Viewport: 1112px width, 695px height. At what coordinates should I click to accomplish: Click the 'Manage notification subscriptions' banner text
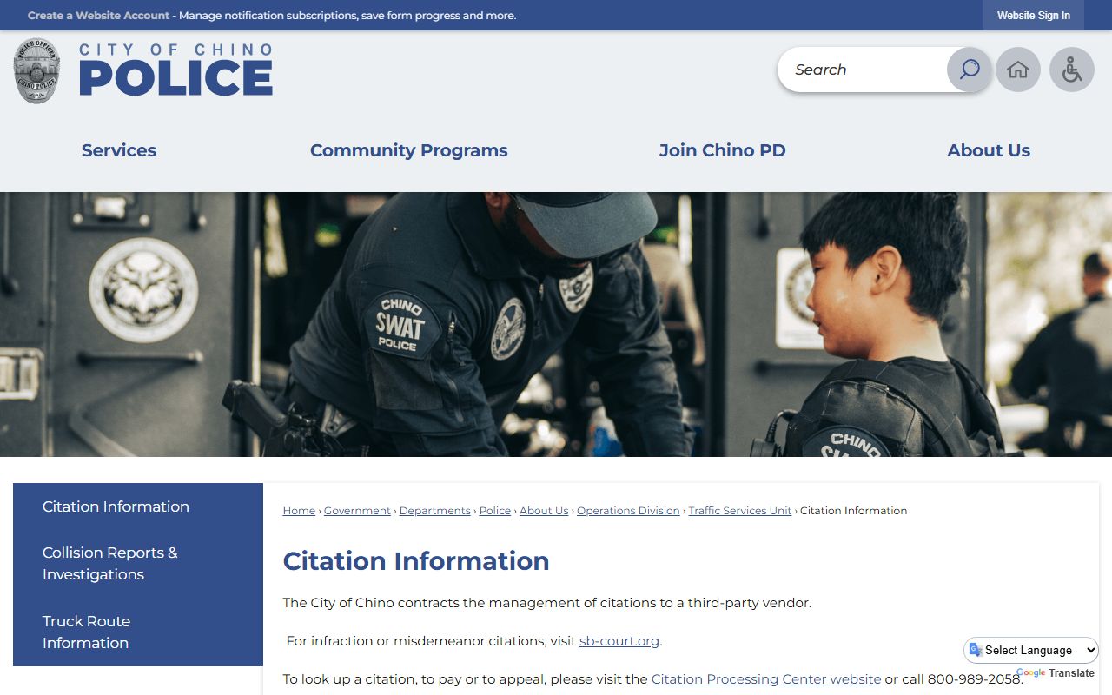347,16
